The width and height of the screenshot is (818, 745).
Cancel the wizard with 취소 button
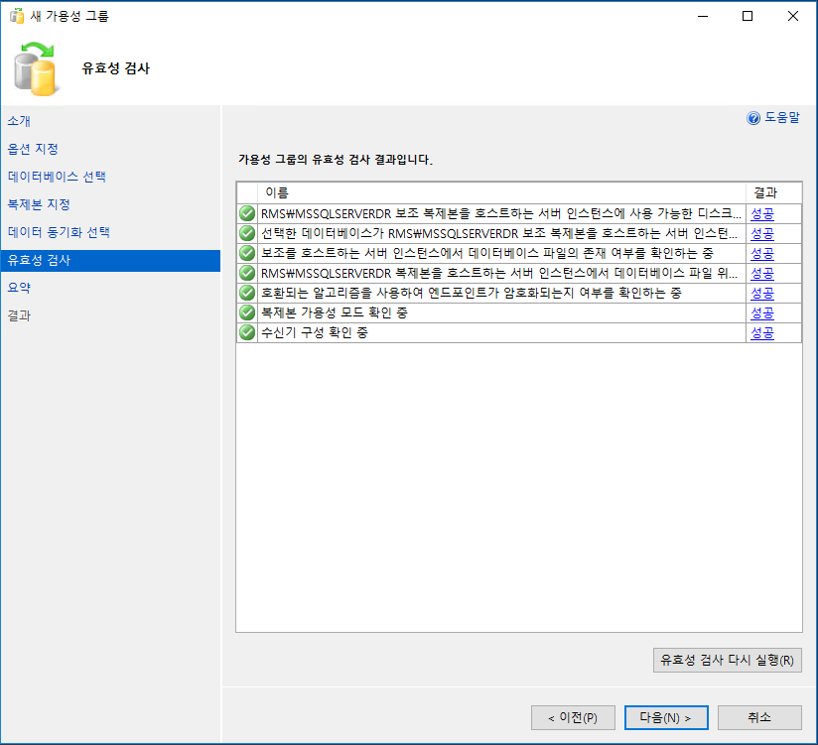point(759,718)
